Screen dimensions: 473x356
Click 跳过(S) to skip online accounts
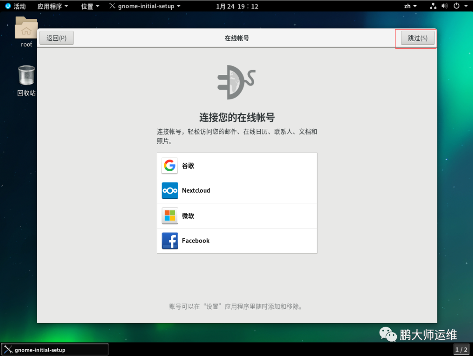click(417, 39)
